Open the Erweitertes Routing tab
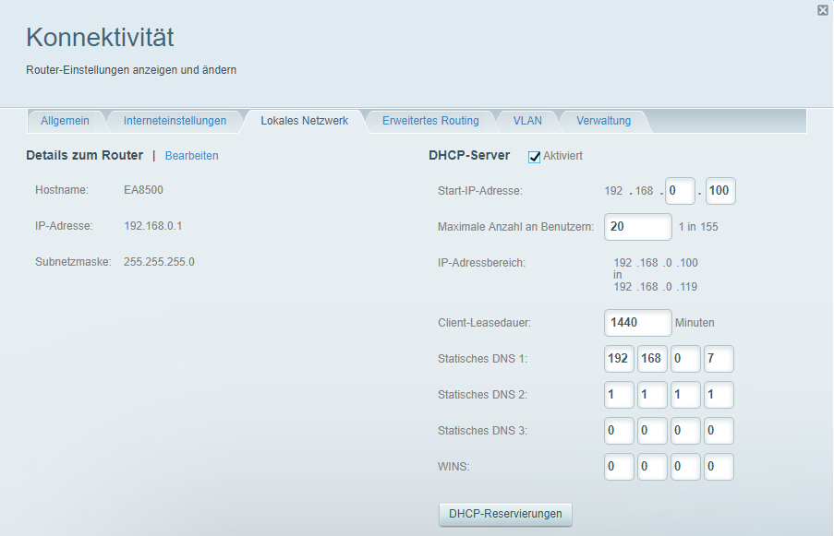This screenshot has height=536, width=834. pyautogui.click(x=430, y=121)
